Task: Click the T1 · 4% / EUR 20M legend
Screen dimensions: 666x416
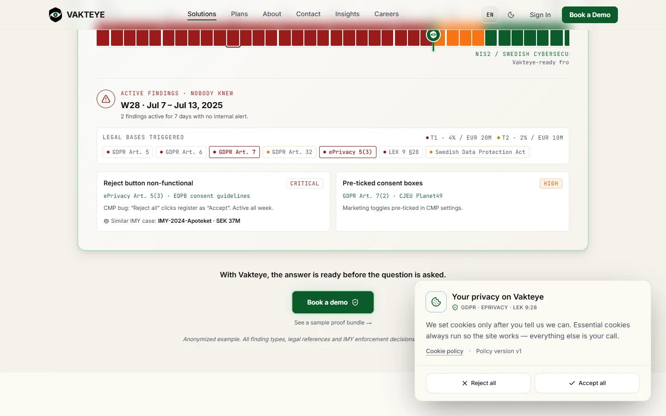Action: (x=458, y=138)
